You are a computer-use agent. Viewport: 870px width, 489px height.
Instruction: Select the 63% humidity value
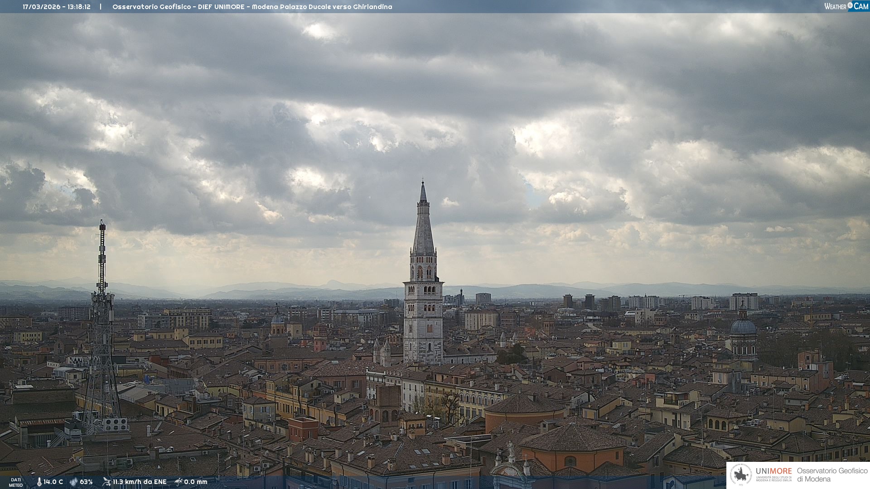86,482
